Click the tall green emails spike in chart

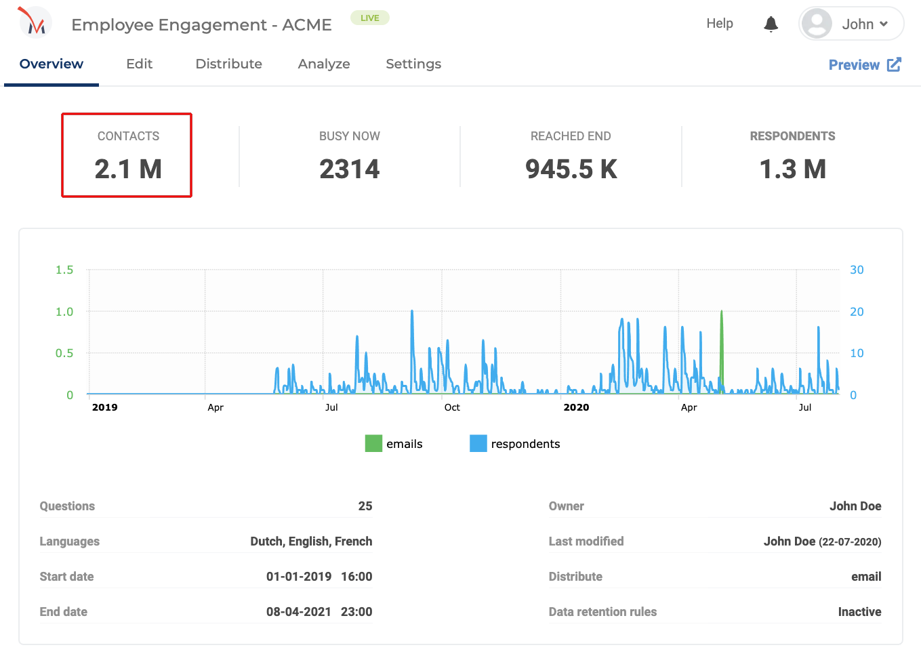[x=722, y=352]
